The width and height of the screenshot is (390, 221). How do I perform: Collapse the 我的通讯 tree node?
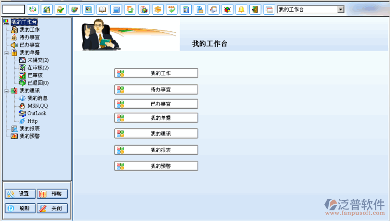tap(7, 91)
